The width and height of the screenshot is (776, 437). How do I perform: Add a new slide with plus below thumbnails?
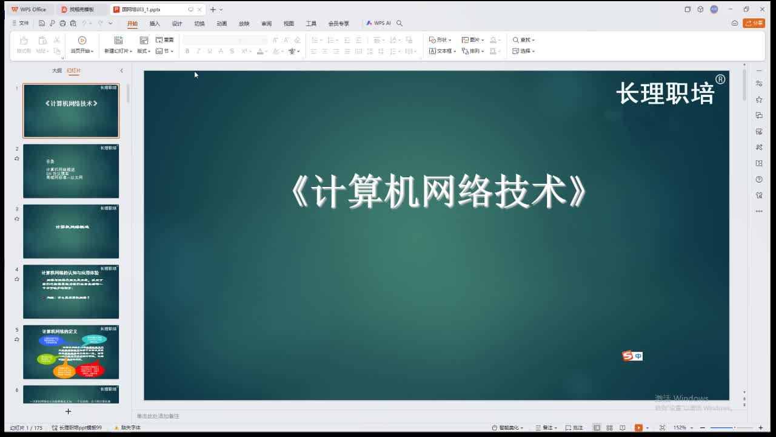[68, 411]
